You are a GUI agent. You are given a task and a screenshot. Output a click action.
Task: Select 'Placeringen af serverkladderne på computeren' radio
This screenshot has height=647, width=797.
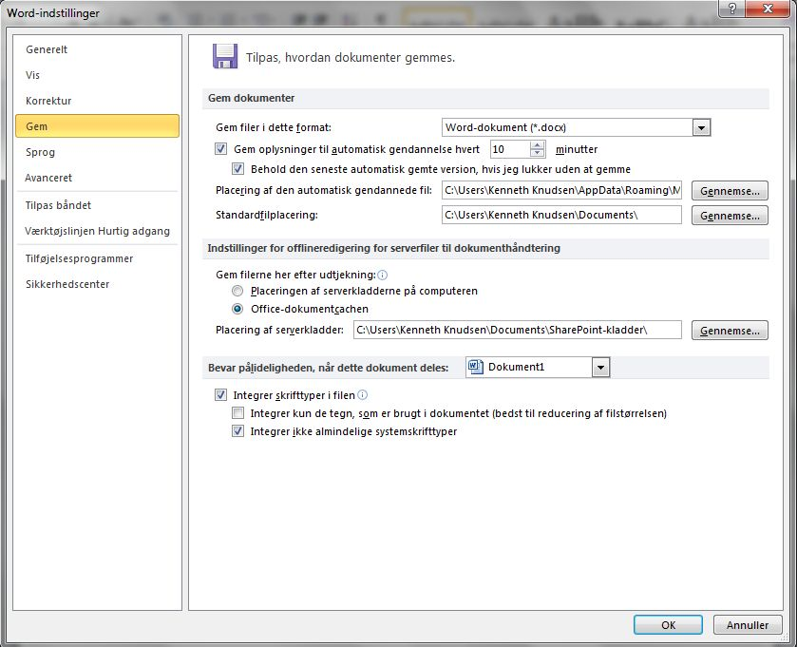pyautogui.click(x=237, y=291)
